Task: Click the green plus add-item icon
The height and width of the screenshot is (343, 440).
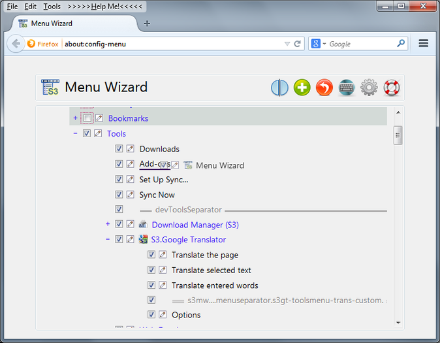Action: 302,88
